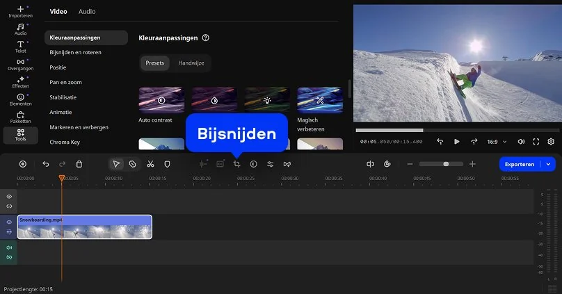
Task: Open Markeren en verbergen tool
Action: point(79,127)
